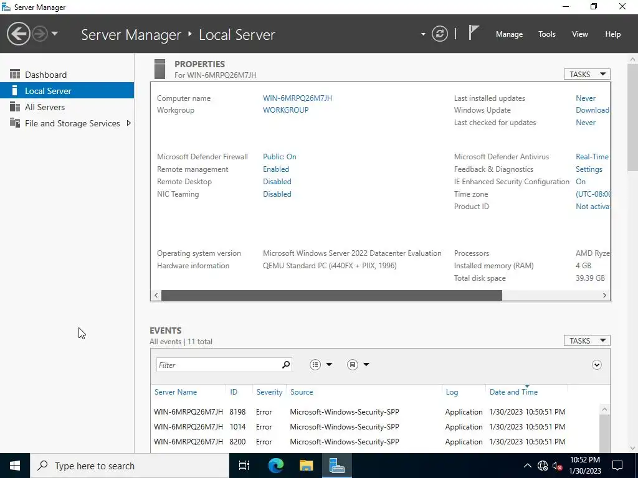
Task: Expand the events filter chevron button
Action: 596,365
